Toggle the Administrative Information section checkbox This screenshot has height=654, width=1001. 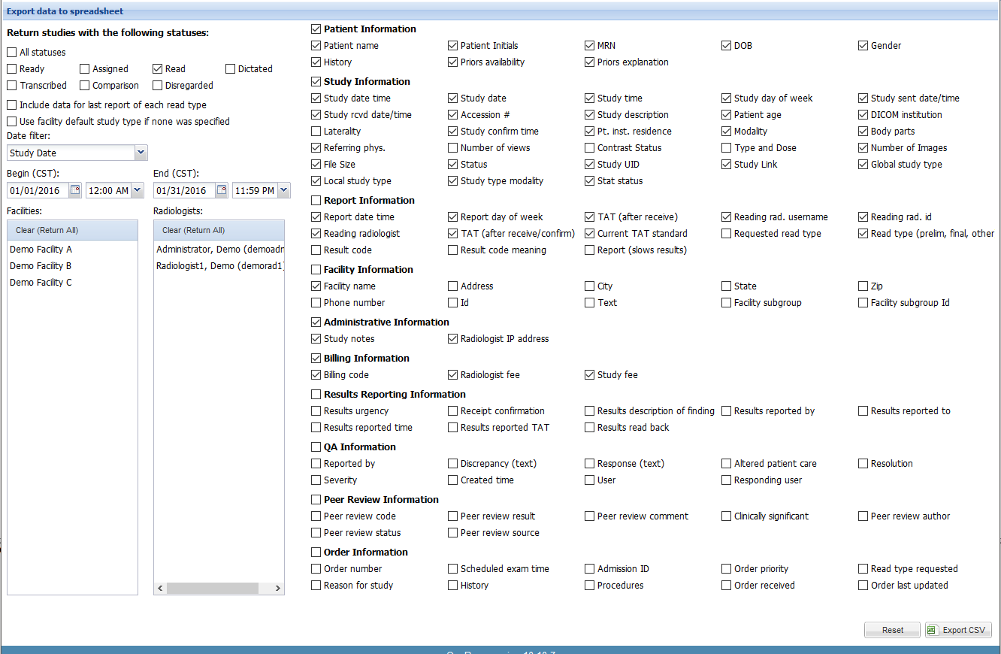click(x=316, y=322)
